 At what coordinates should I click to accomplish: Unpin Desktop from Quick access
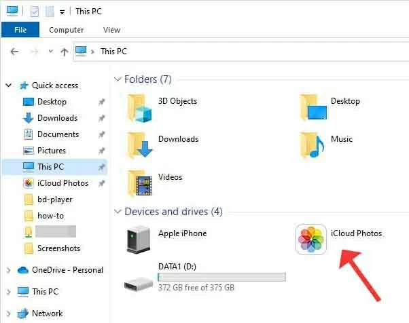click(x=101, y=102)
